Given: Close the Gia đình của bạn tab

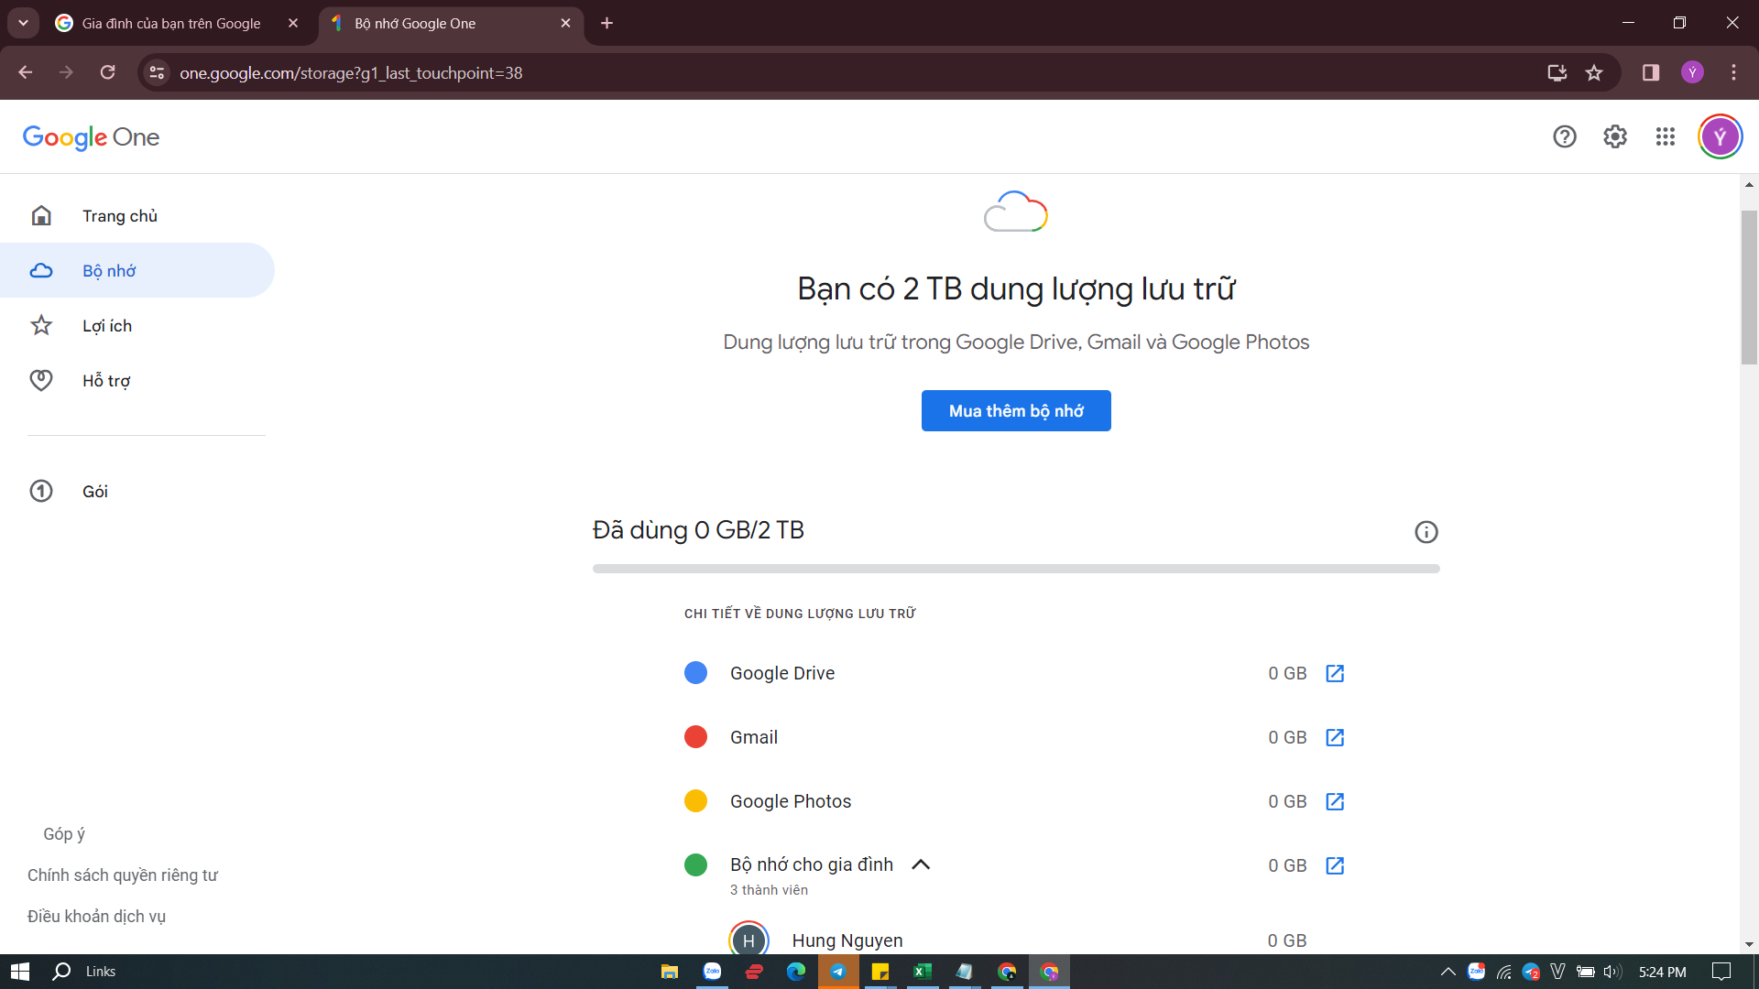Looking at the screenshot, I should coord(293,23).
